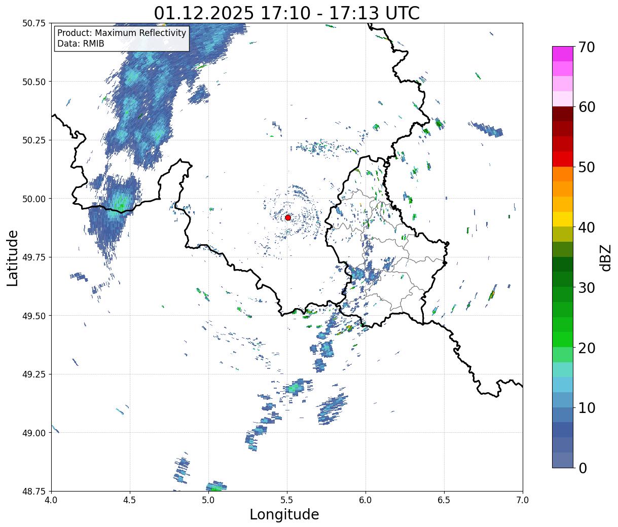This screenshot has width=618, height=527.
Task: Click the dBZ colorbar label
Action: click(x=605, y=257)
